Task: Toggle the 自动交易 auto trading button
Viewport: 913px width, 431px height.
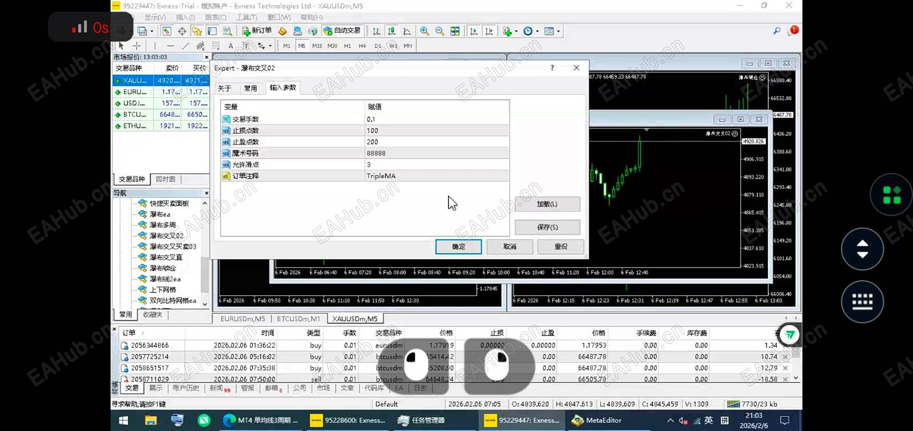Action: tap(342, 31)
